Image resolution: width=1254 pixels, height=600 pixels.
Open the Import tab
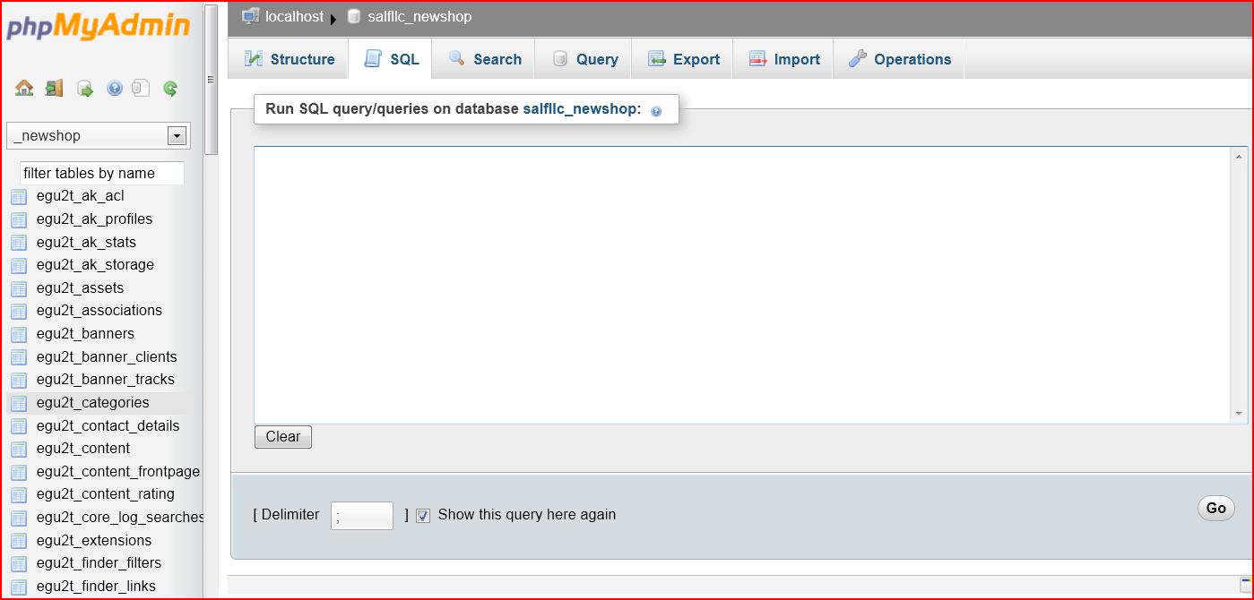(x=783, y=59)
